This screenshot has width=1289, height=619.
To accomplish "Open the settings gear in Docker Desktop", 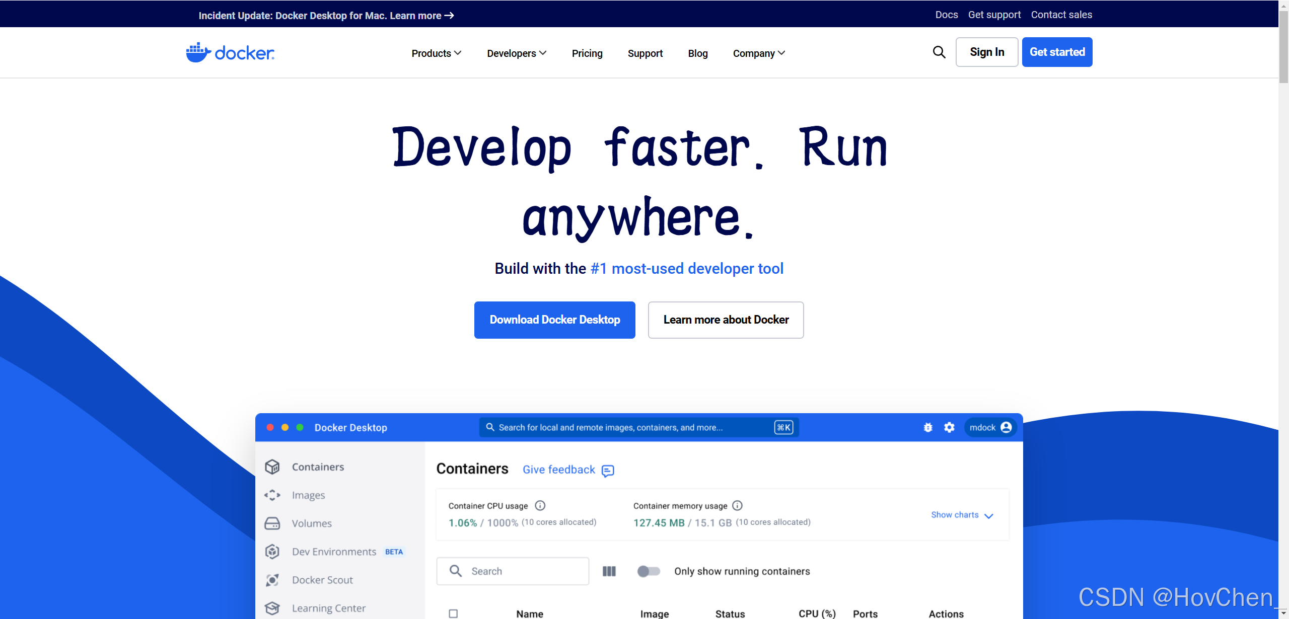I will point(949,427).
